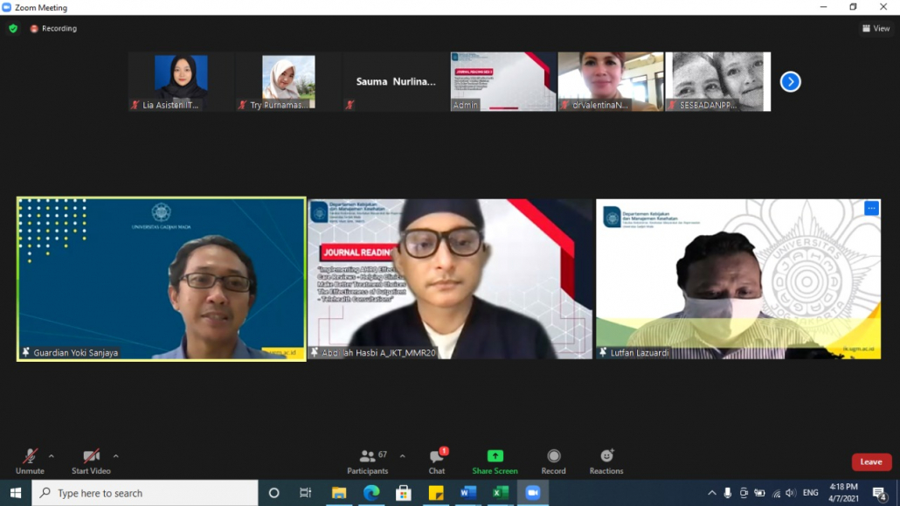Expand audio options arrow beside Unmute
The width and height of the screenshot is (900, 506).
(52, 456)
